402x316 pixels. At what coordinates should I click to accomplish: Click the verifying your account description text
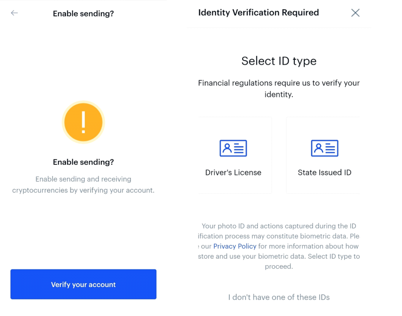(83, 185)
